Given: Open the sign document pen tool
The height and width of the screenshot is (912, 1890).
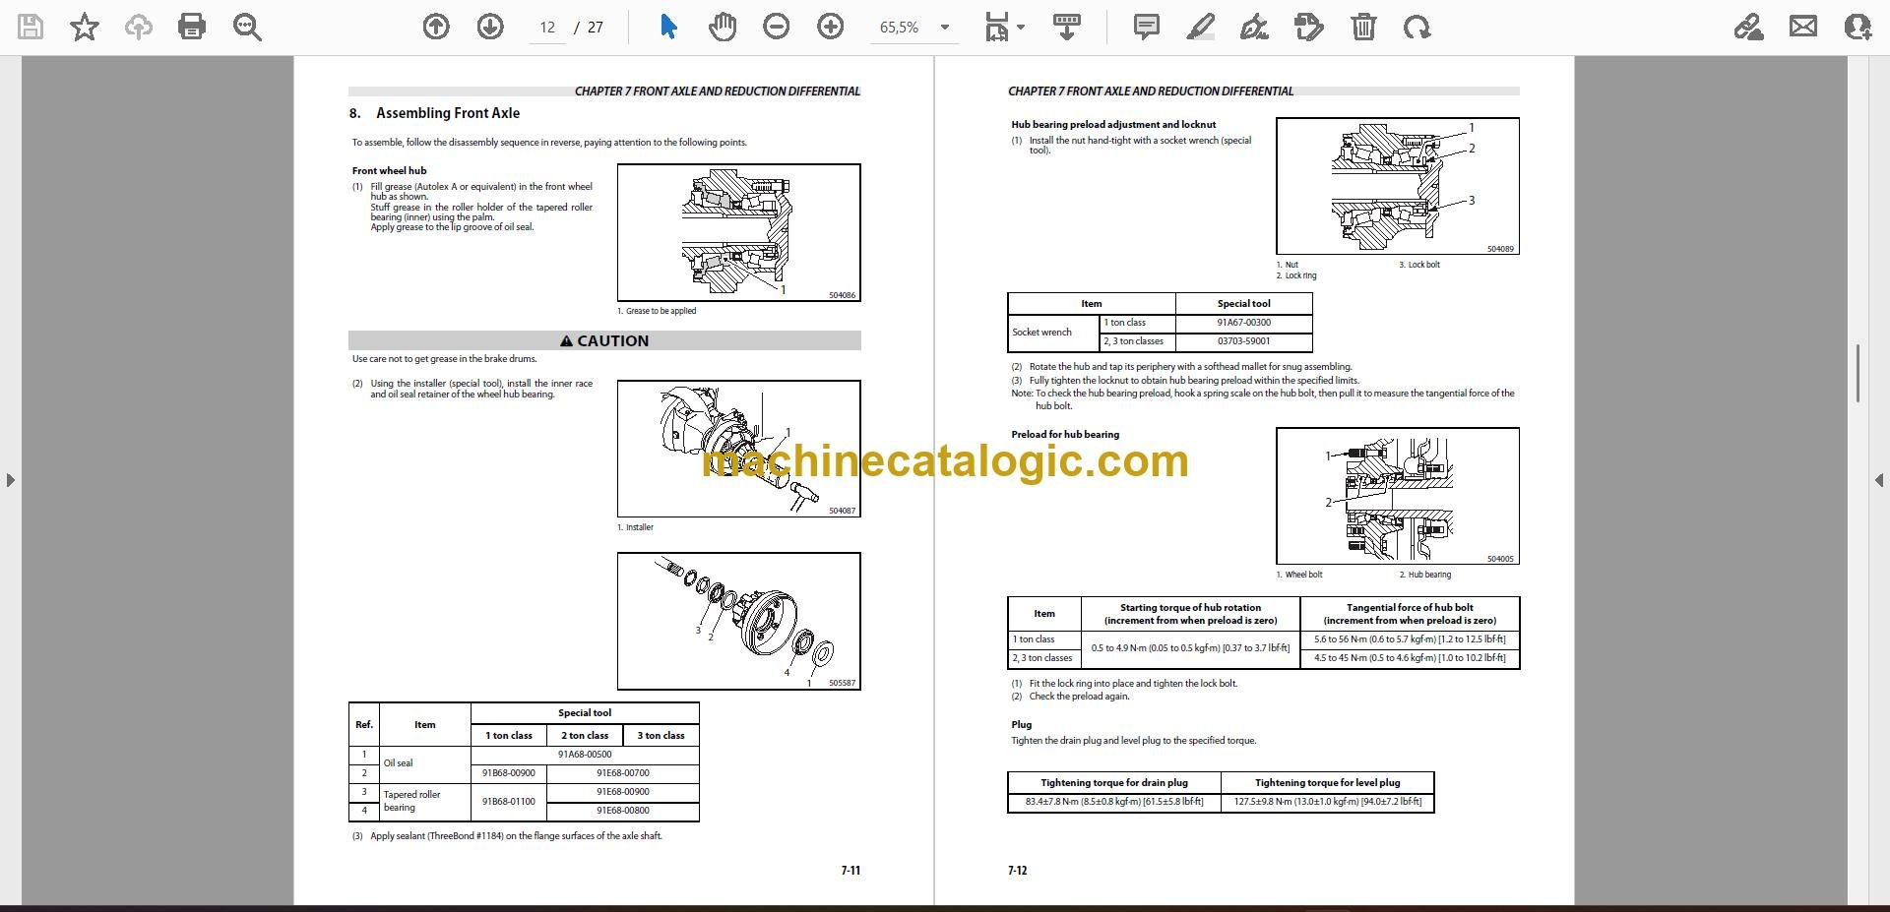Looking at the screenshot, I should tap(1254, 27).
